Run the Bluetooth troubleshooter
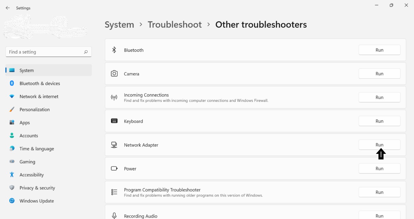 379,50
